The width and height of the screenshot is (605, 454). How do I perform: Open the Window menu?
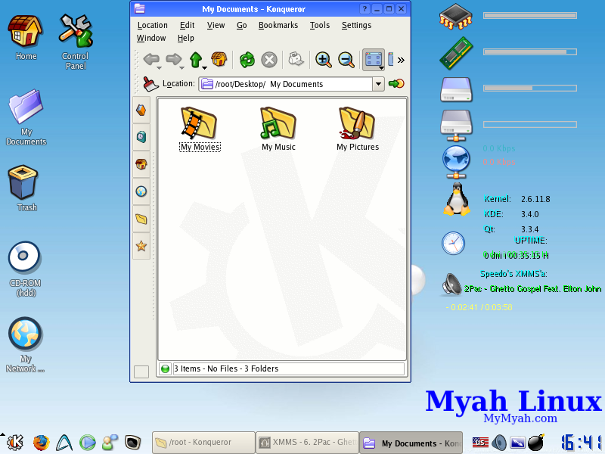tap(151, 38)
